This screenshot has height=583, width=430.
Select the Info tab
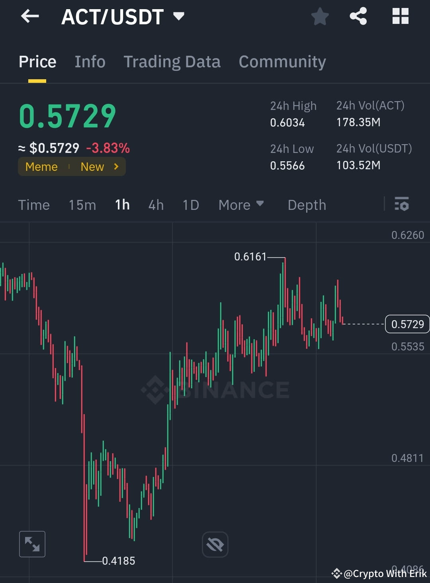90,62
